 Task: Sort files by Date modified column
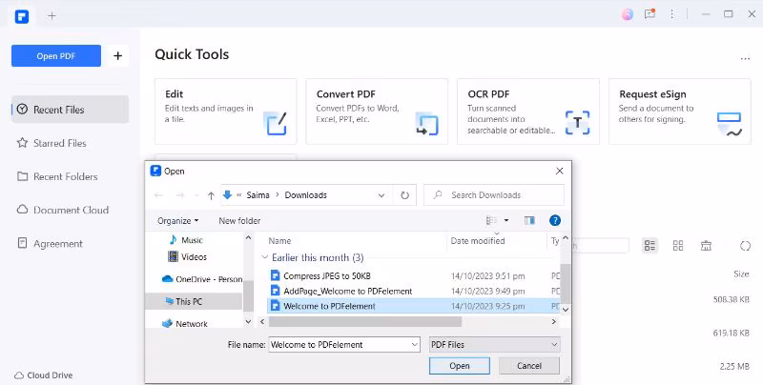pos(478,240)
